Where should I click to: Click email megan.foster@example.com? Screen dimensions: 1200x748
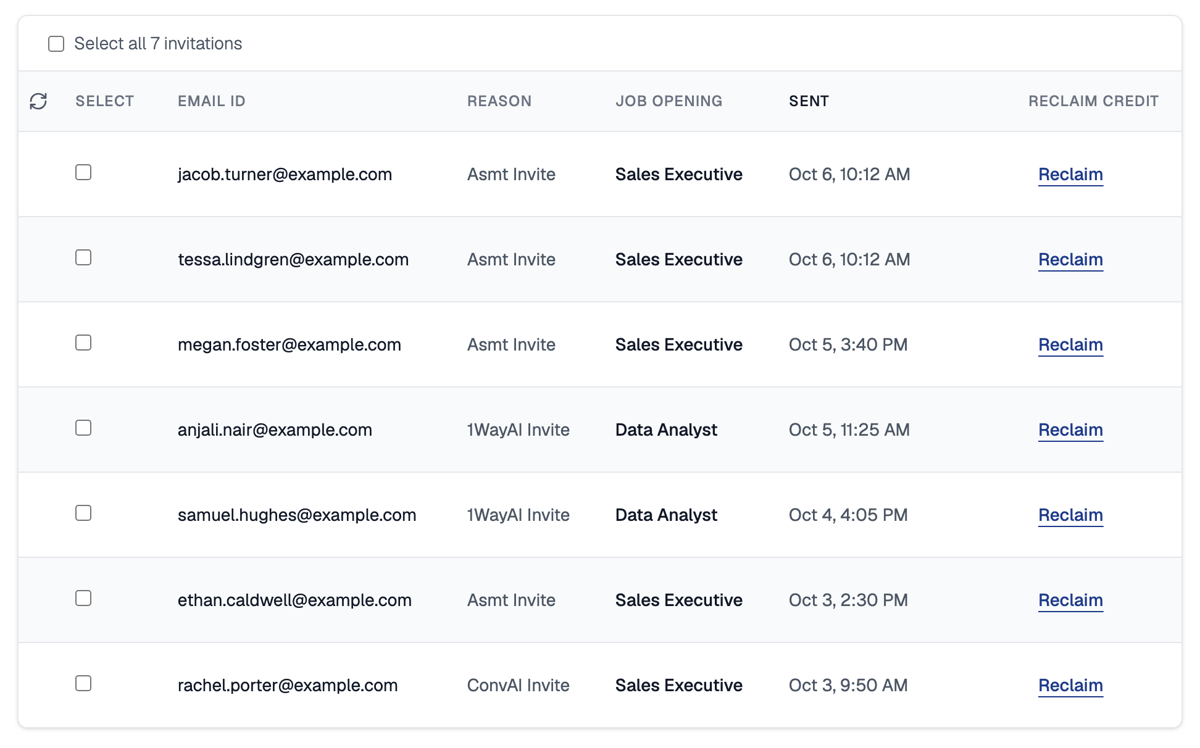pyautogui.click(x=290, y=345)
